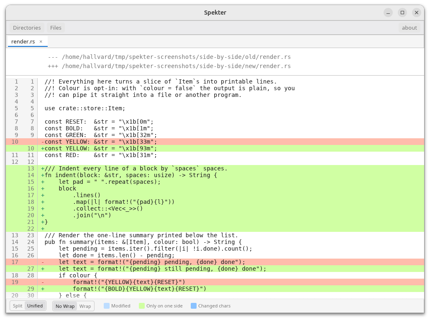The image size is (430, 320).
Task: Select the Unified view toggle
Action: 35,306
